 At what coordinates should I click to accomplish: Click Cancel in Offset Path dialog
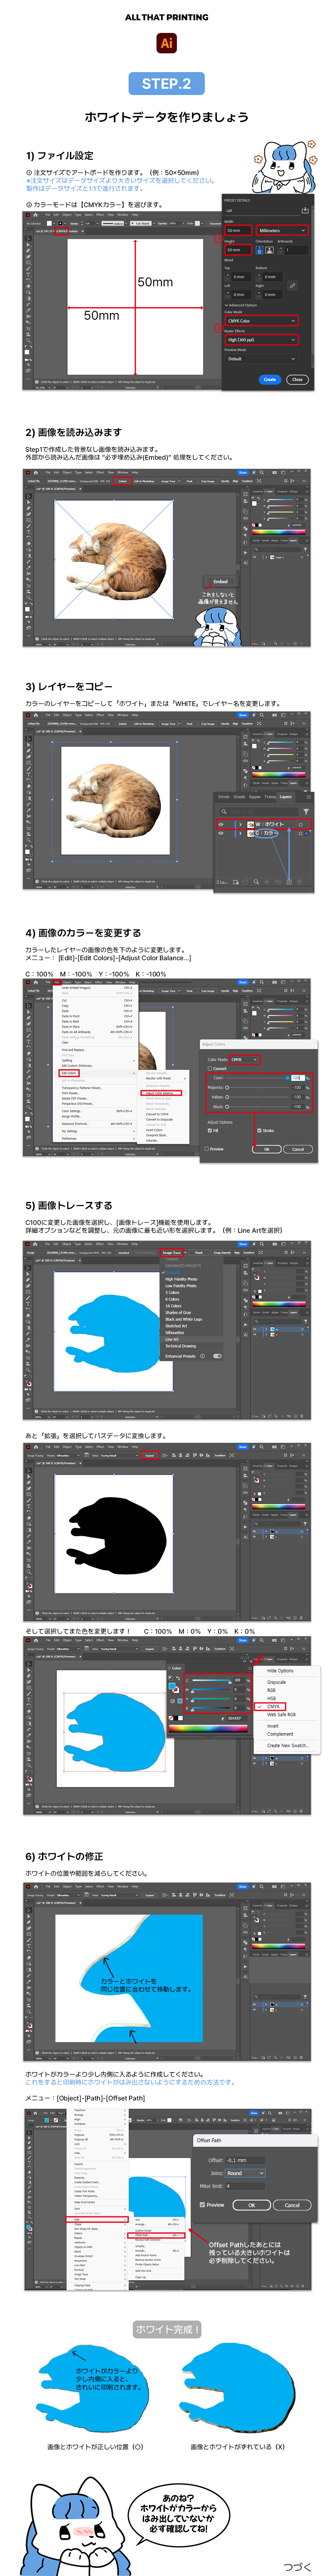pos(292,2205)
